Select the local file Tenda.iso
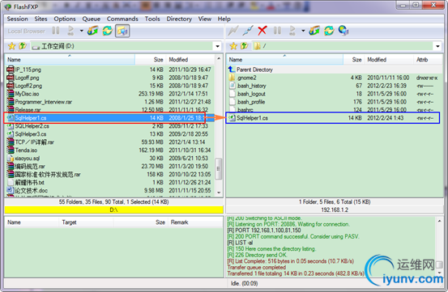 tap(109, 150)
